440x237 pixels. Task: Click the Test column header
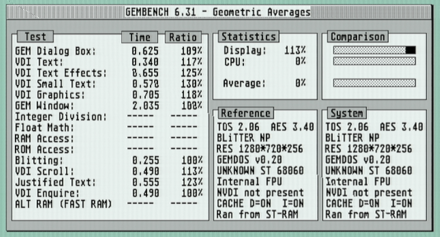[35, 36]
